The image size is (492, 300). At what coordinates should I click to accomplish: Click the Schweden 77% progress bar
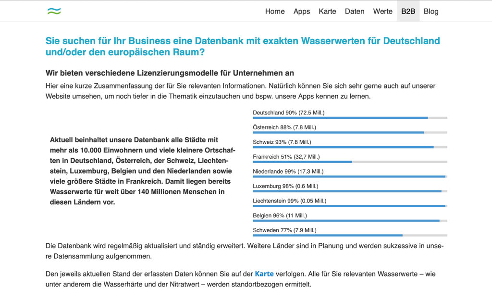350,236
